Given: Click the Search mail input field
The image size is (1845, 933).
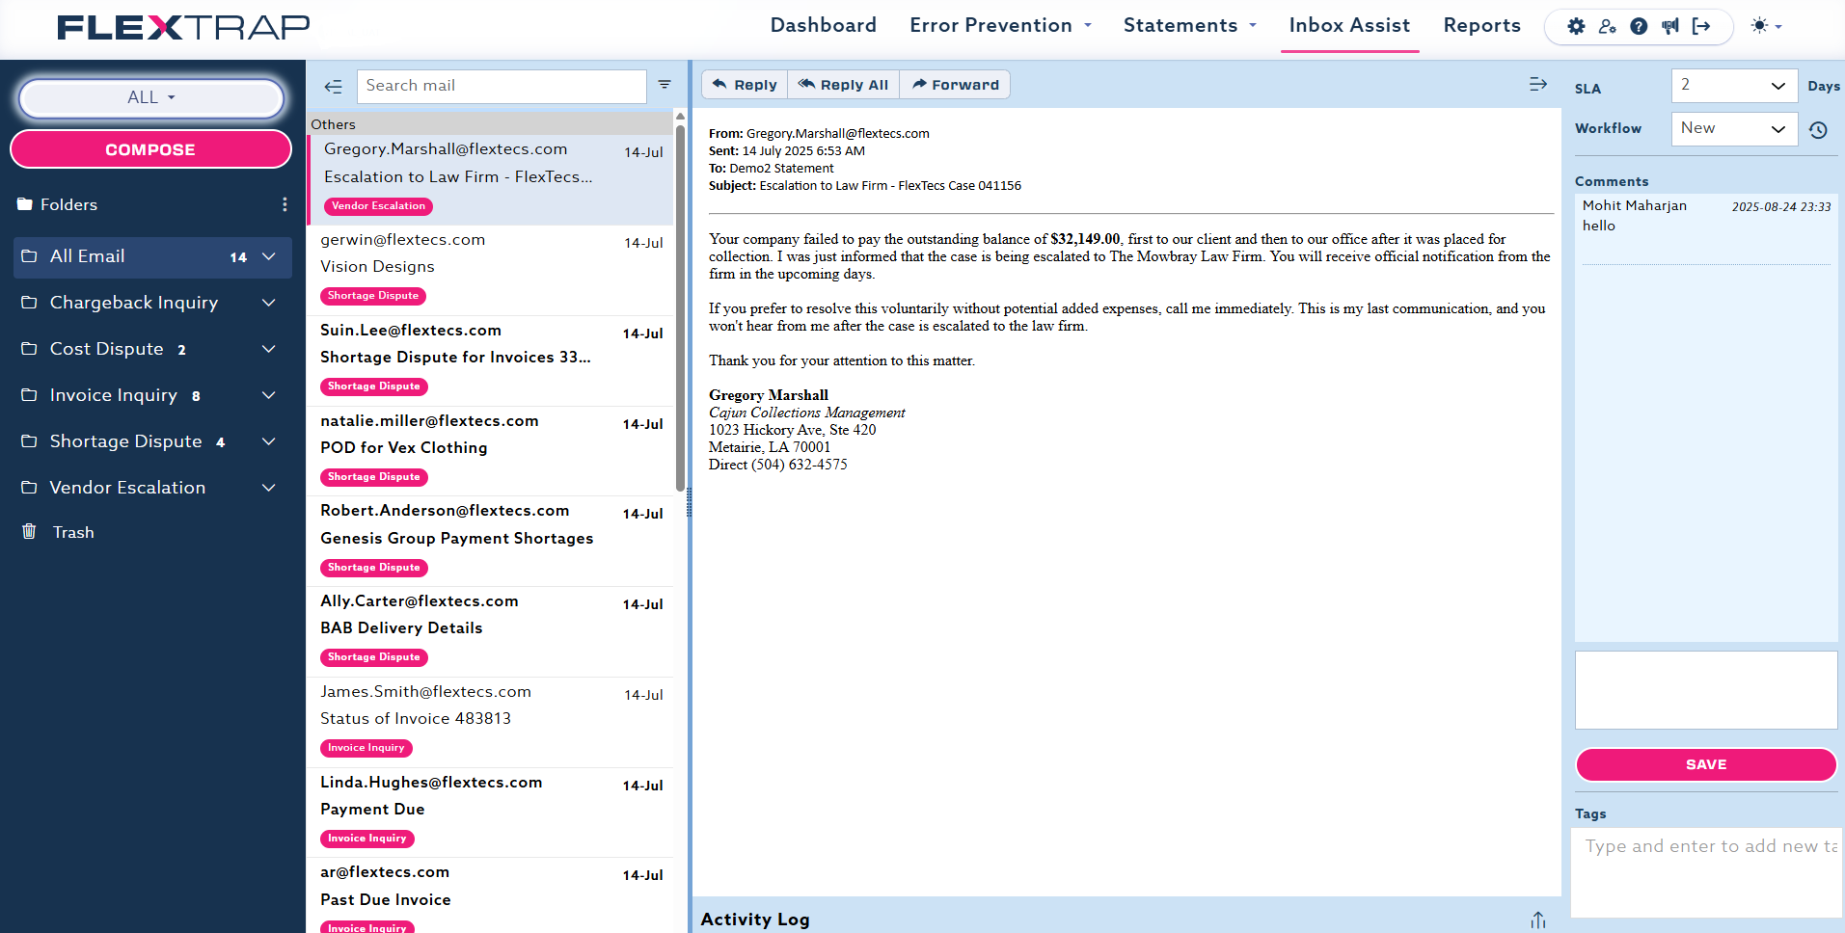Looking at the screenshot, I should pos(501,86).
